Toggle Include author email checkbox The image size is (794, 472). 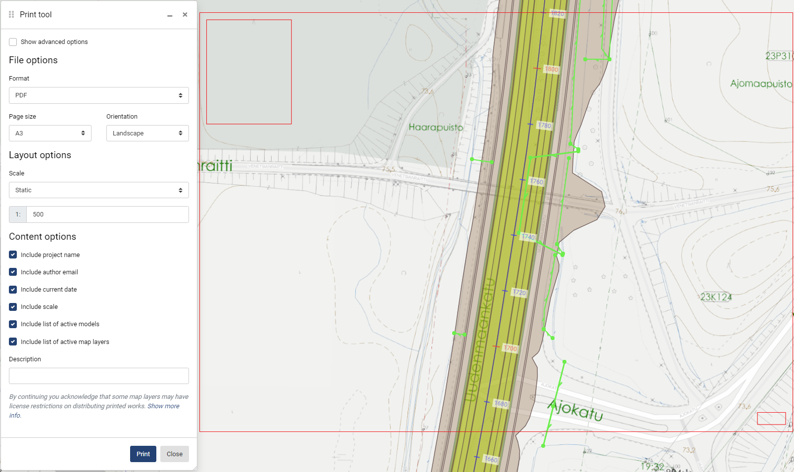click(13, 272)
